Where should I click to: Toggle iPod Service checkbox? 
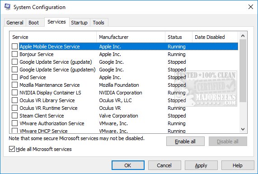pos(14,77)
